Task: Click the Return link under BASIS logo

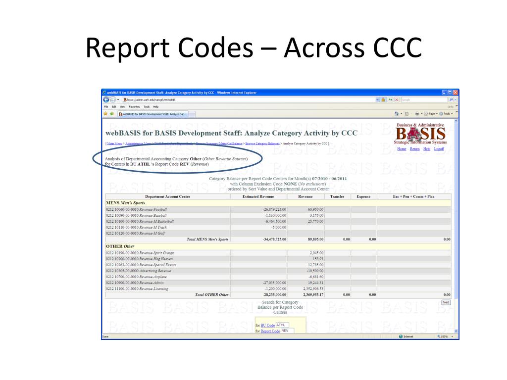Action: (414, 149)
